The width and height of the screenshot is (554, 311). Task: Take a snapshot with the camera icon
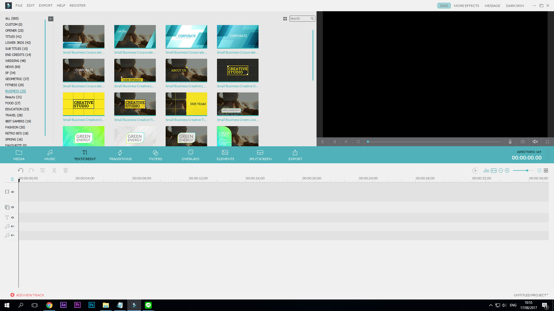[x=523, y=142]
